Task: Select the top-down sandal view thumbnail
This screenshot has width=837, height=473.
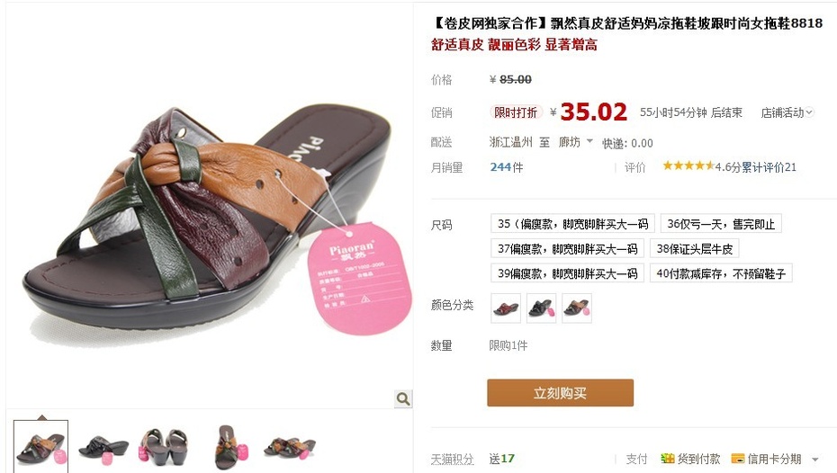Action: [x=229, y=446]
